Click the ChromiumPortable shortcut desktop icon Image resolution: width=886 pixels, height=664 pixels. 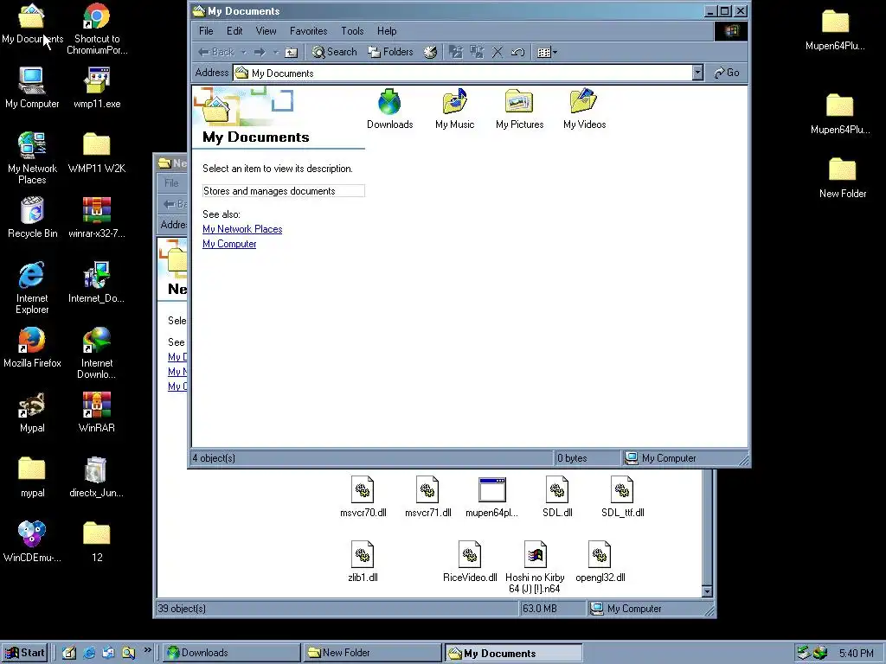pyautogui.click(x=97, y=29)
